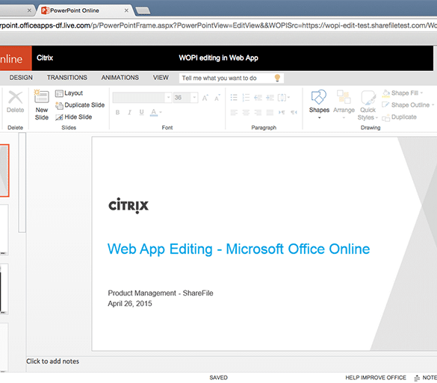Screen dimensions: 437x383
Task: Align text left
Action: click(x=234, y=112)
